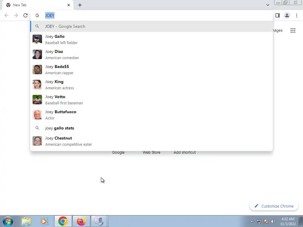Click the volume speaker icon
This screenshot has width=303, height=227.
(273, 221)
